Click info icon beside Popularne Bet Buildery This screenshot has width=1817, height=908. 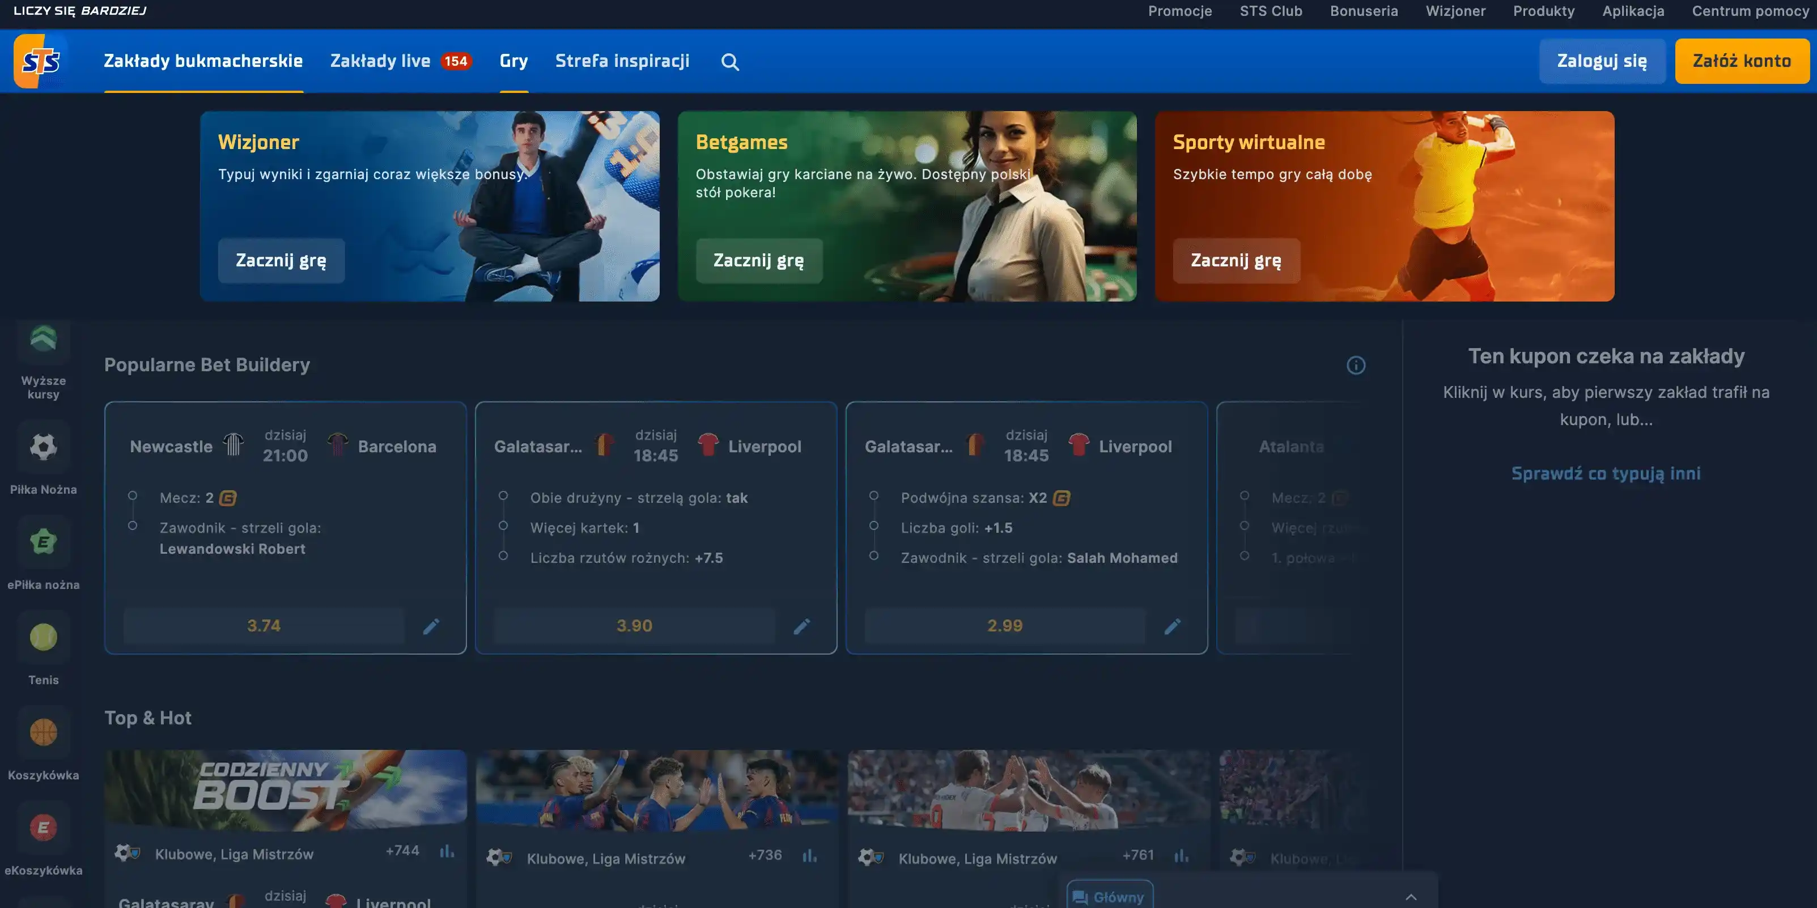click(1356, 365)
